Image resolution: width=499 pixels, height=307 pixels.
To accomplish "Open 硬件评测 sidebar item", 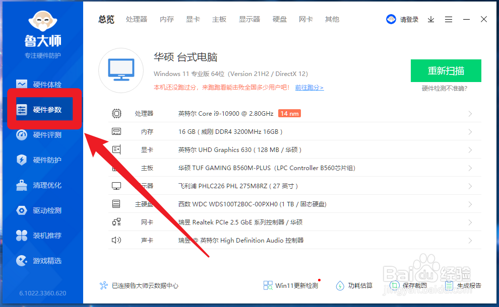I will [x=39, y=135].
